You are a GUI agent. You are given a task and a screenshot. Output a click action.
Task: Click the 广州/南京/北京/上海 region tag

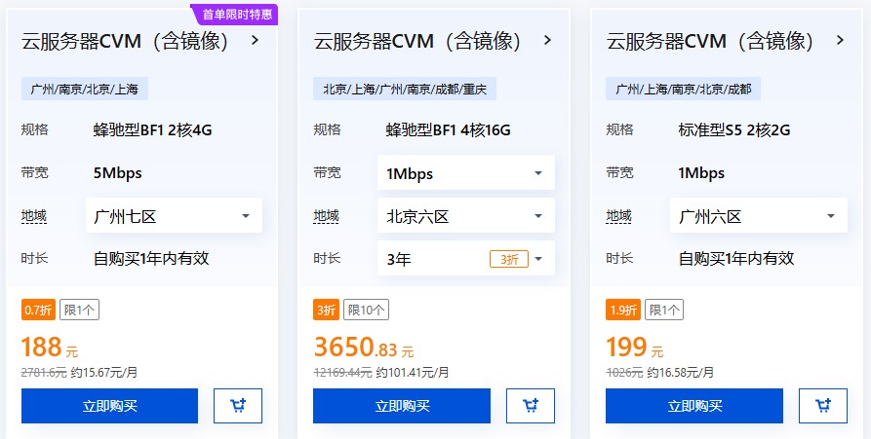click(85, 89)
